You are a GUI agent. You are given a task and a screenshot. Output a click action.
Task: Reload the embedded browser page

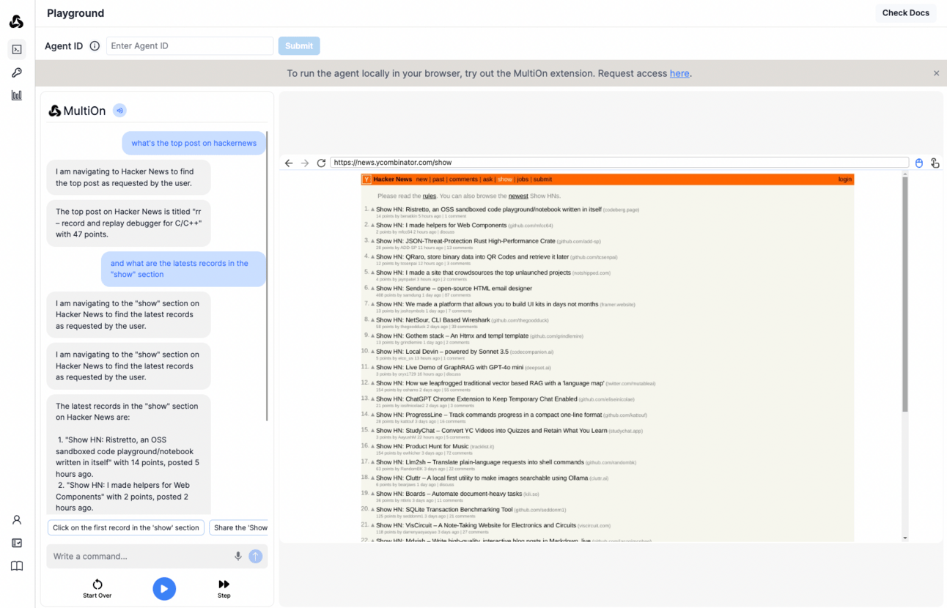(321, 163)
